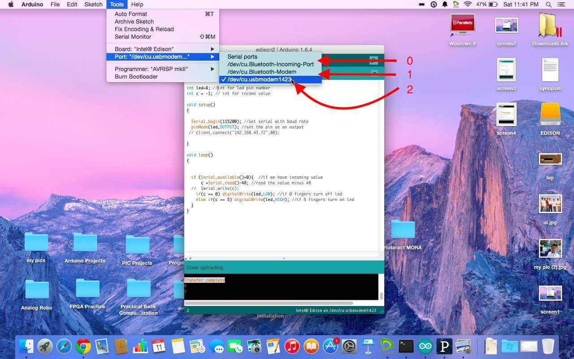574x359 pixels.
Task: Open iBooks icon in the dock
Action: point(311,346)
